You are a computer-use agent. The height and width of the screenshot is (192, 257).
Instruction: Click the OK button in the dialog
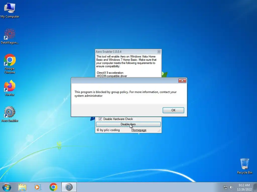(173, 110)
